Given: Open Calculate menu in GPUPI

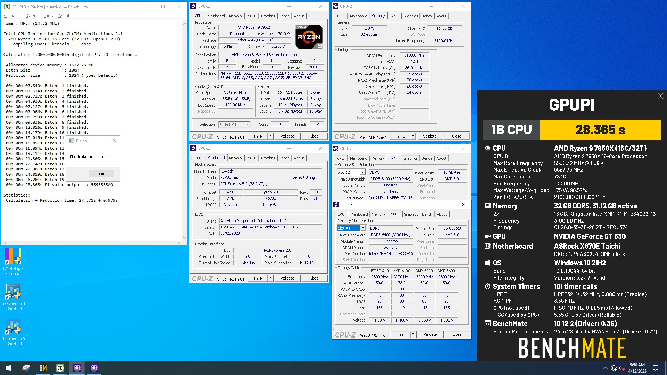Looking at the screenshot, I should click(x=12, y=16).
